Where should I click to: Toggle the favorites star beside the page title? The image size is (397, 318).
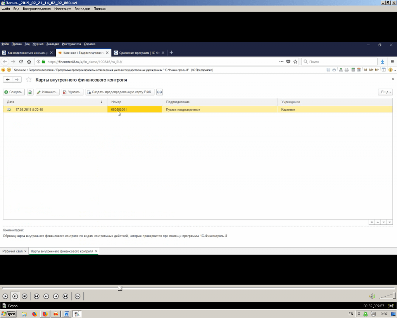[28, 80]
